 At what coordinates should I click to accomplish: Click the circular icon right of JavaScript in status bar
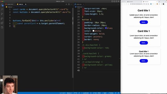pos(91,93)
